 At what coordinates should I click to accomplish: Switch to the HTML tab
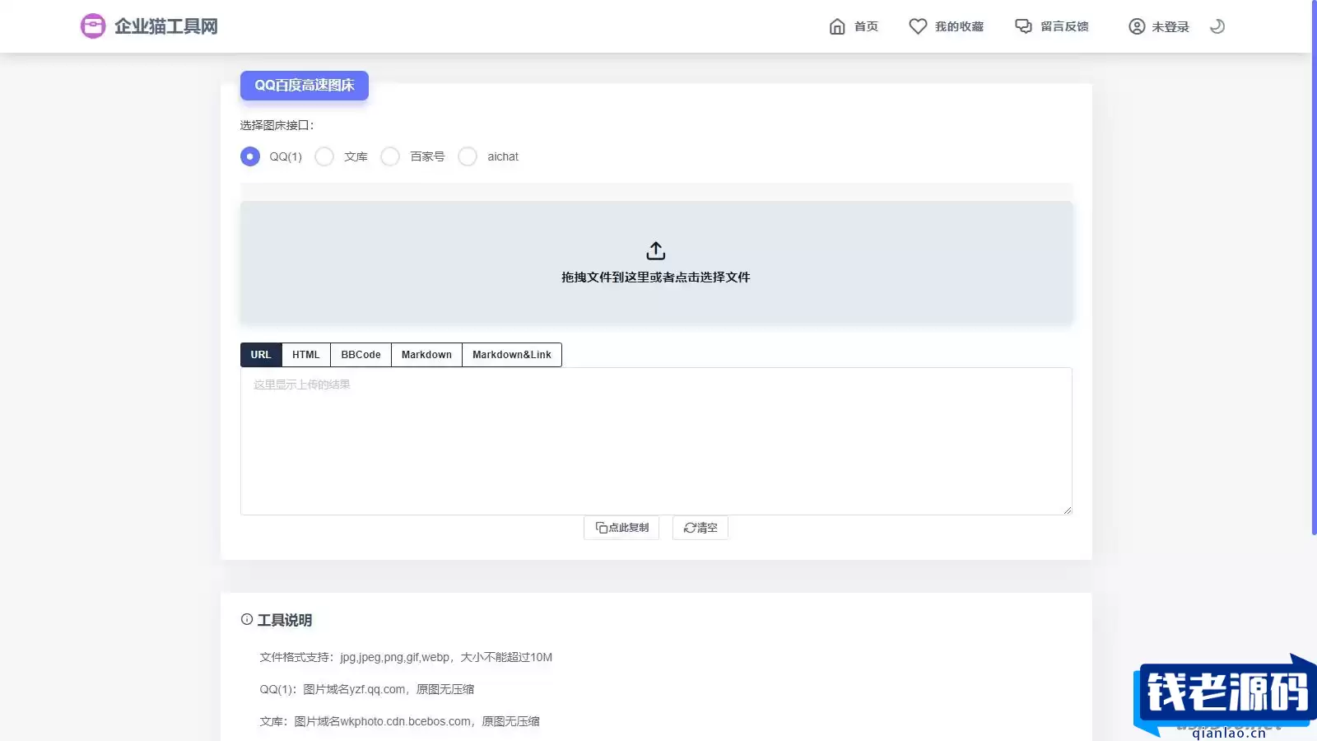[x=306, y=355]
